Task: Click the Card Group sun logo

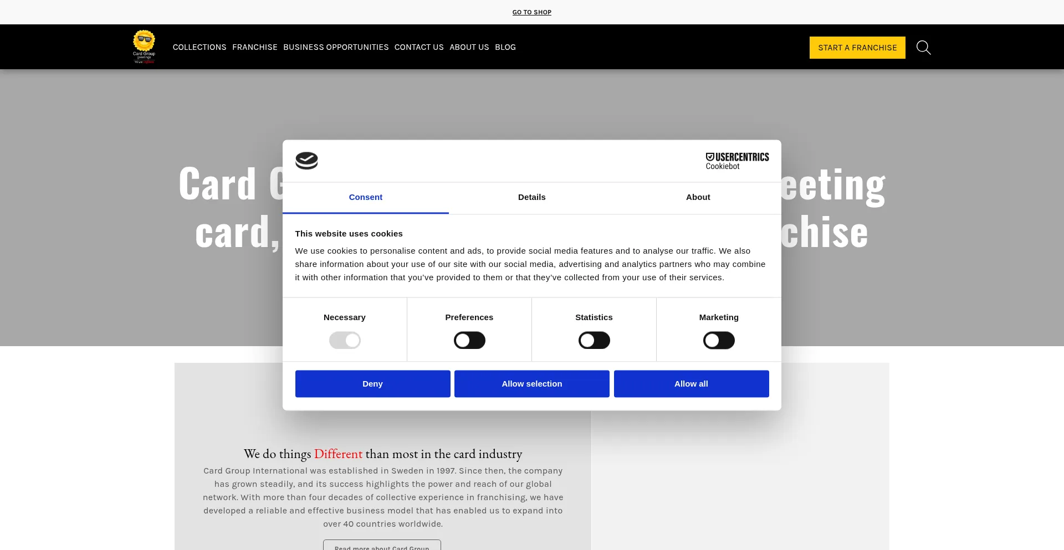Action: [x=144, y=47]
